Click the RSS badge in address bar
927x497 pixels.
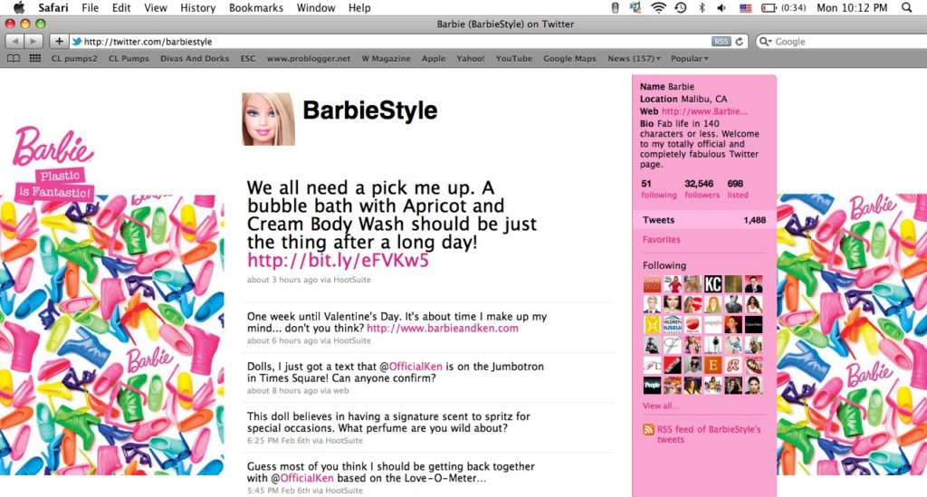(x=721, y=42)
